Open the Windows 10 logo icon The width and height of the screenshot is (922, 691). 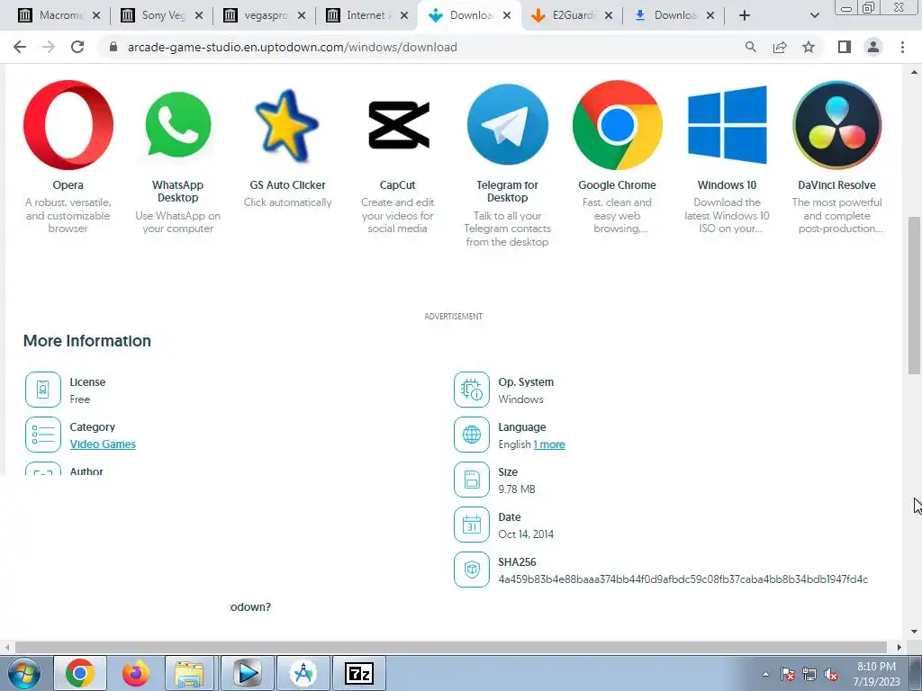tap(728, 124)
